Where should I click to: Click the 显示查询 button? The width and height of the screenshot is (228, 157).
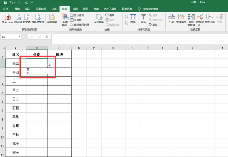pyautogui.click(x=77, y=15)
